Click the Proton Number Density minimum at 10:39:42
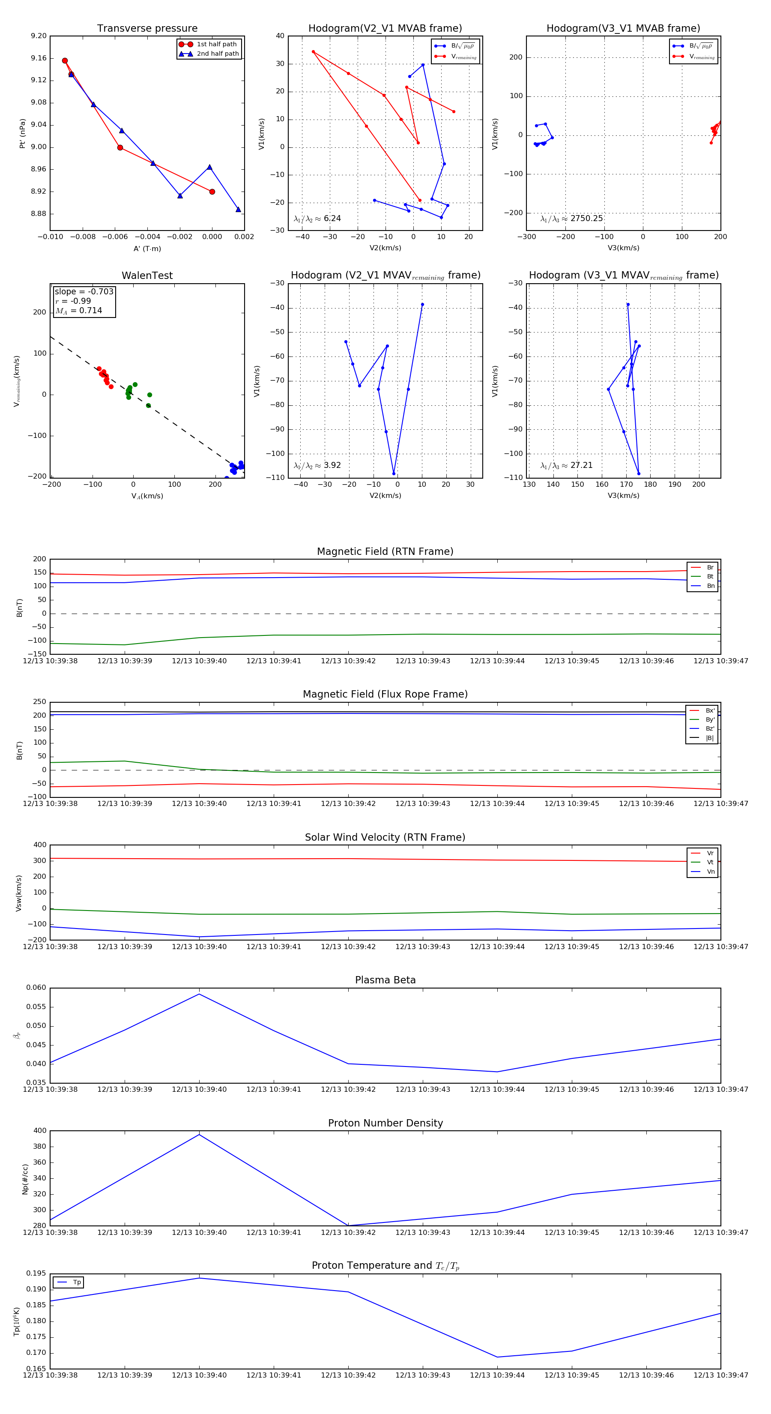Viewport: 771px width, 1414px height. (348, 1226)
